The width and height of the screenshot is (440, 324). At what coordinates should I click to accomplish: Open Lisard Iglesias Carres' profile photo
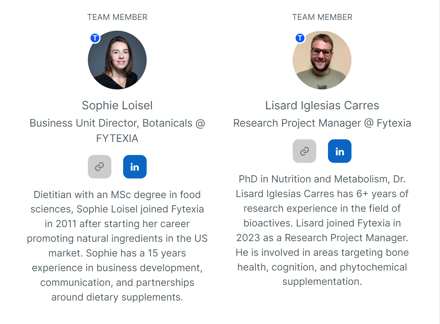[322, 60]
